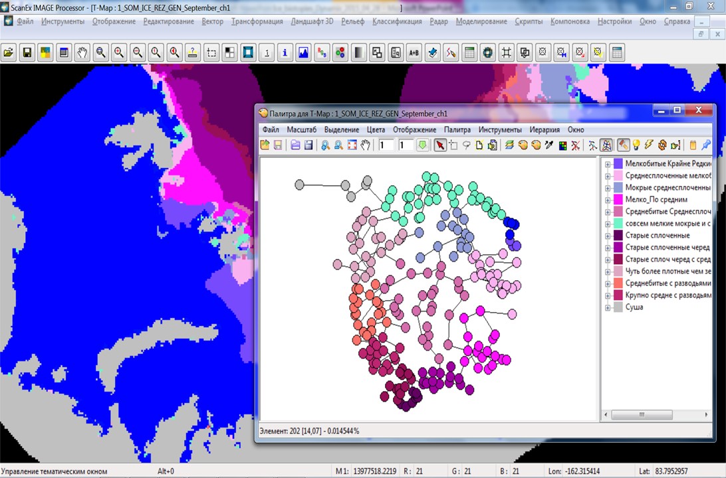Open the 'Классификация' menu
Screen dimensions: 726x478
pos(397,21)
